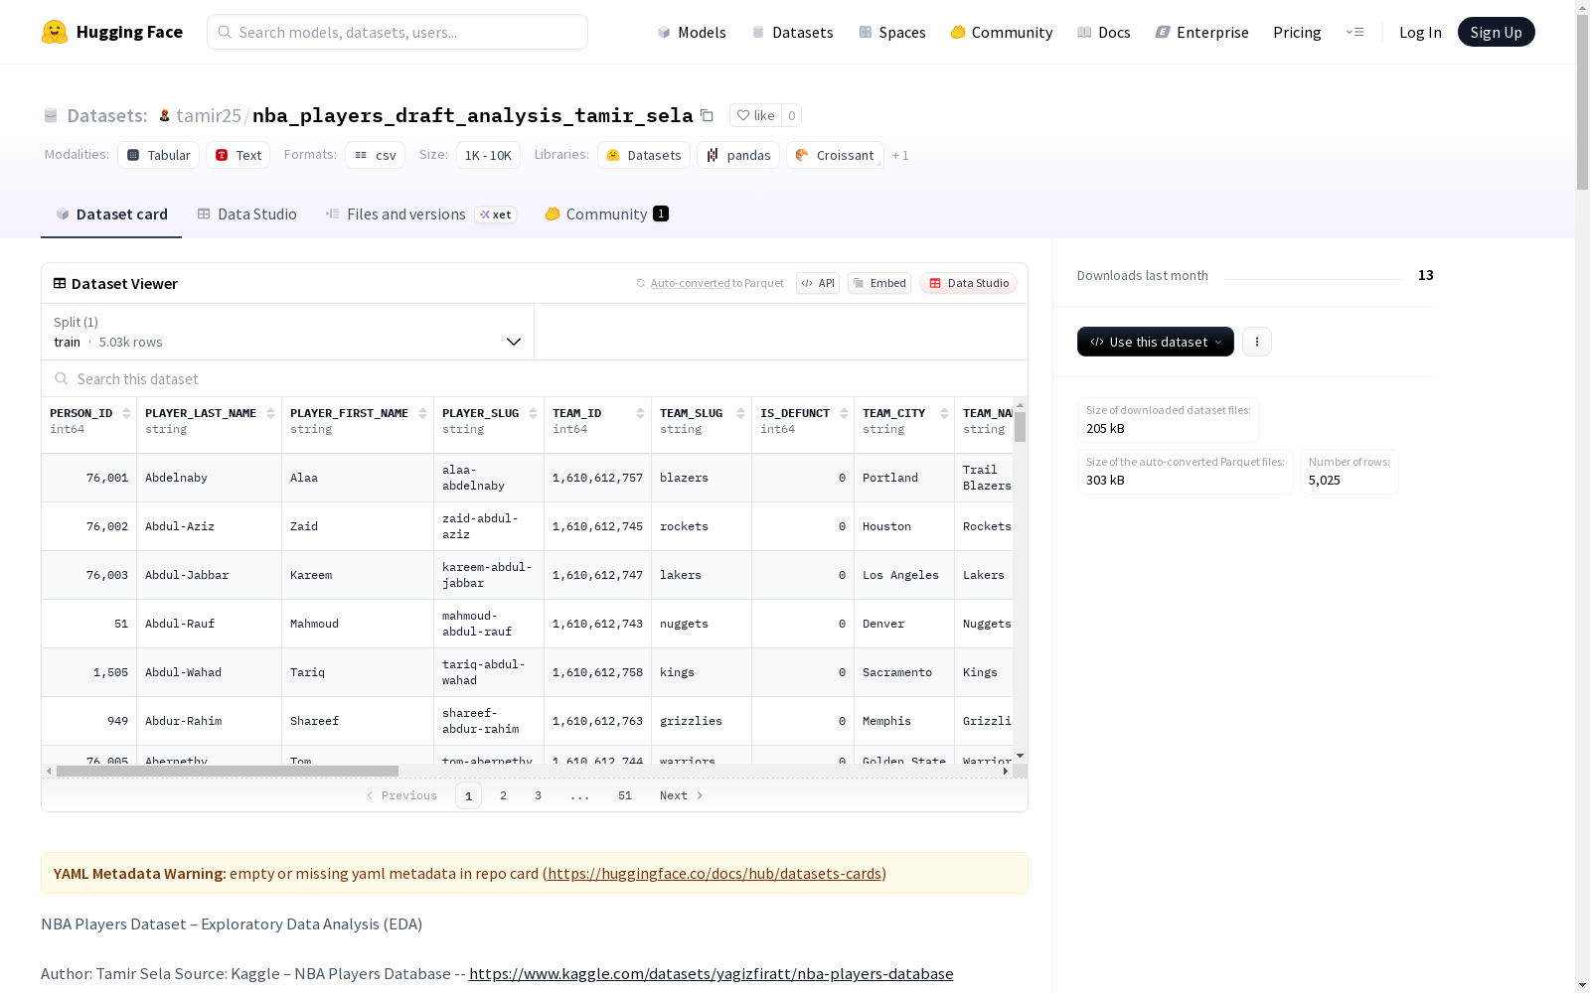Click the alaa-abdelnaby slug cell
The image size is (1590, 993).
pyautogui.click(x=489, y=478)
